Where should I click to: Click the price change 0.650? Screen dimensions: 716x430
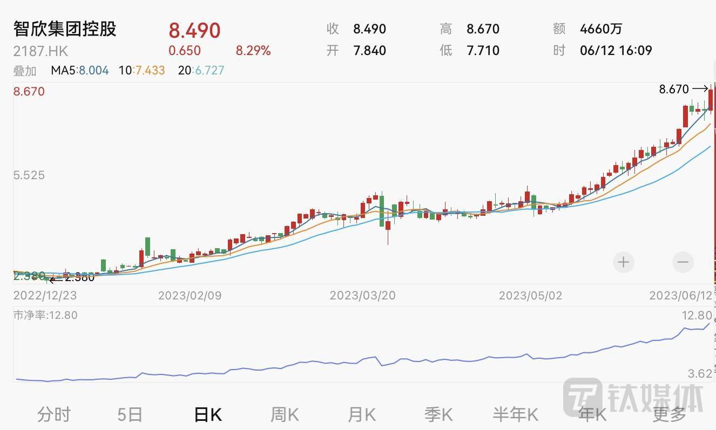185,51
